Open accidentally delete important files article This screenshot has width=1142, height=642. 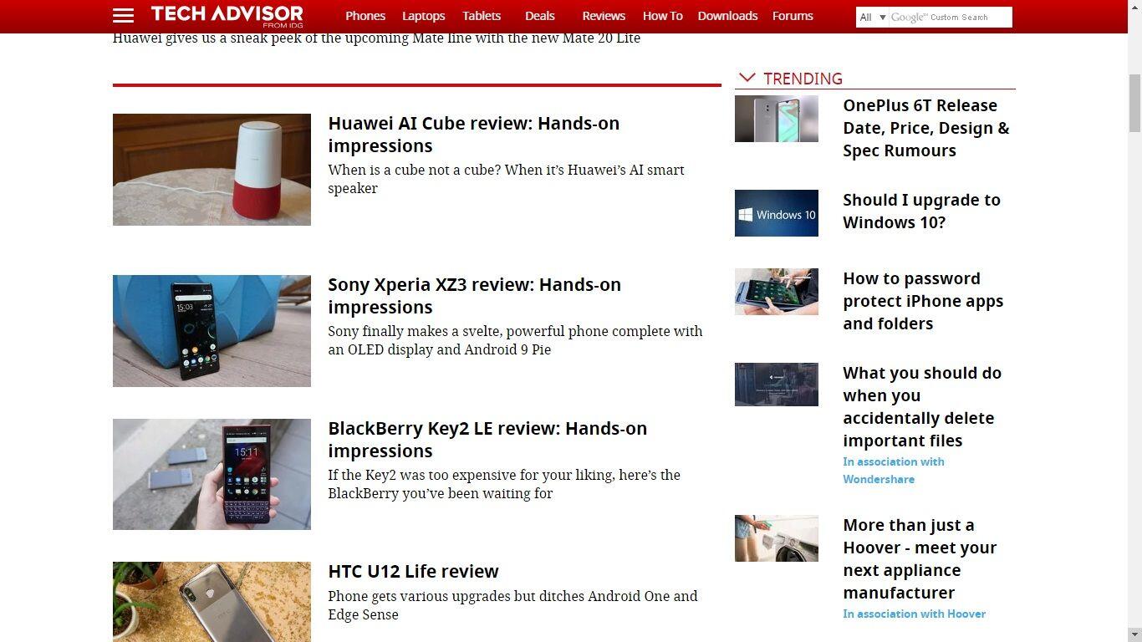pos(922,406)
